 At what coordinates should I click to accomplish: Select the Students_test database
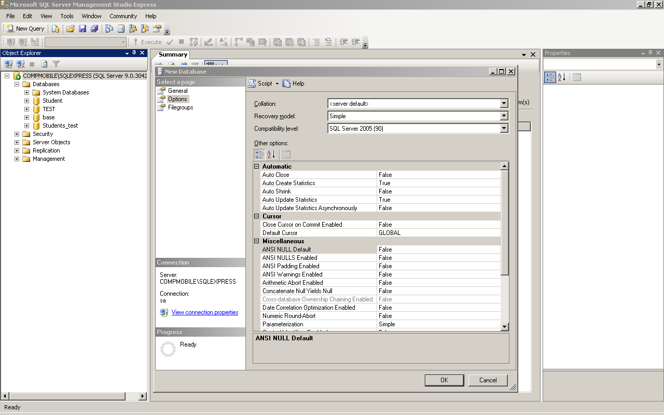click(x=60, y=126)
